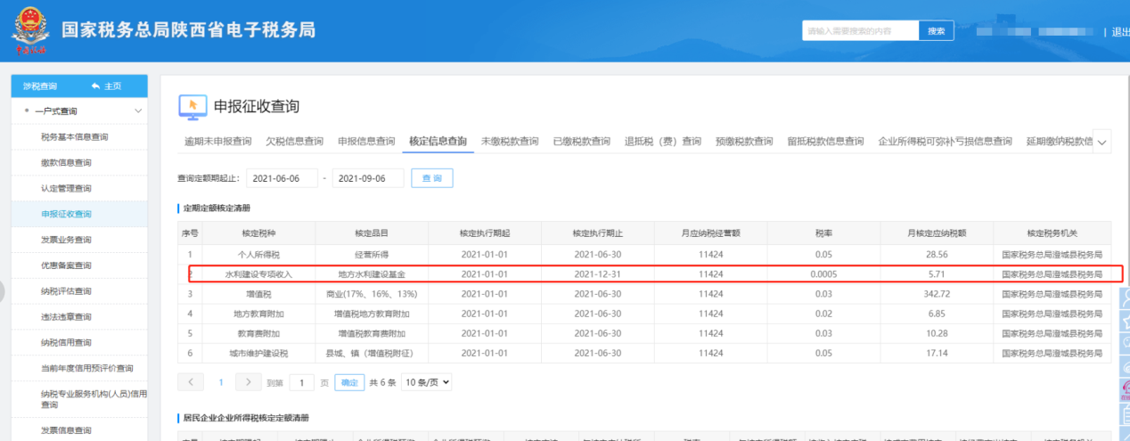
Task: Click 地方教育附加 tax type cell
Action: [x=258, y=314]
